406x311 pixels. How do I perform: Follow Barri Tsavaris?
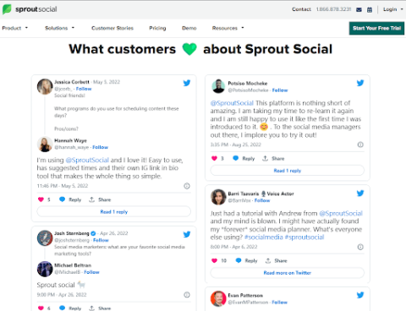262,200
